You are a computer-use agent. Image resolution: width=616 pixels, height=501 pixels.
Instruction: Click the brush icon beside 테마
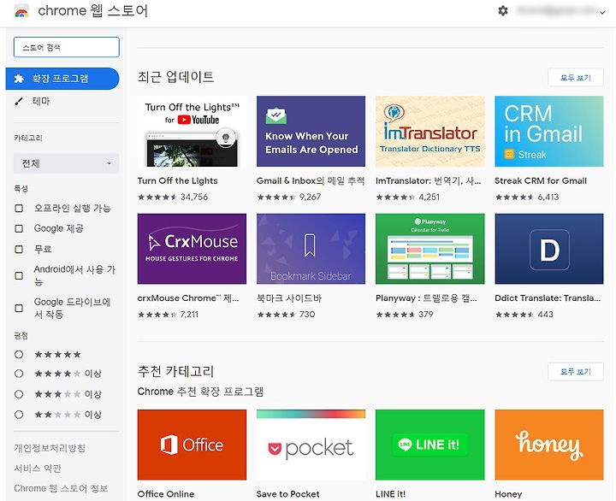[x=19, y=101]
